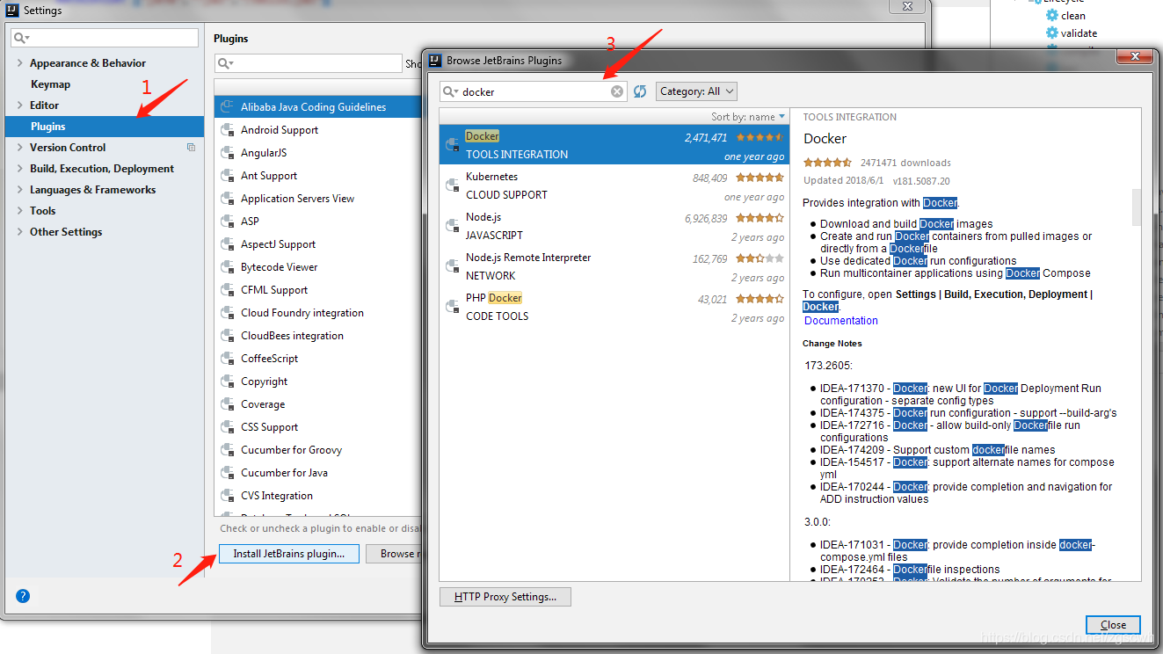1163x654 pixels.
Task: Click the Node.js Remote Interpreter plugin icon
Action: pos(453,266)
